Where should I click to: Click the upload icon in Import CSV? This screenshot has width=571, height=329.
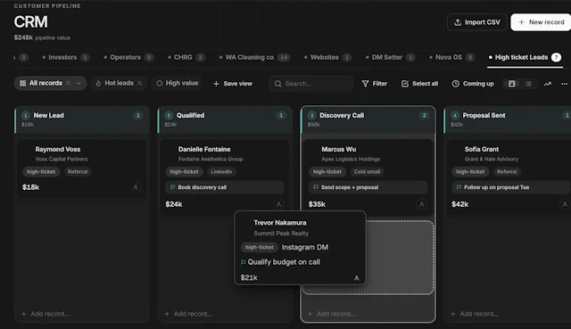[458, 22]
